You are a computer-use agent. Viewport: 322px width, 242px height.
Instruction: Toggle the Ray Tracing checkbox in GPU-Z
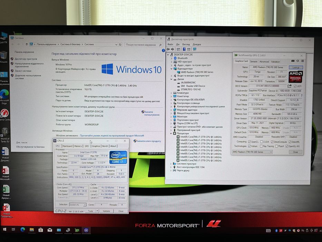[x=261, y=146]
